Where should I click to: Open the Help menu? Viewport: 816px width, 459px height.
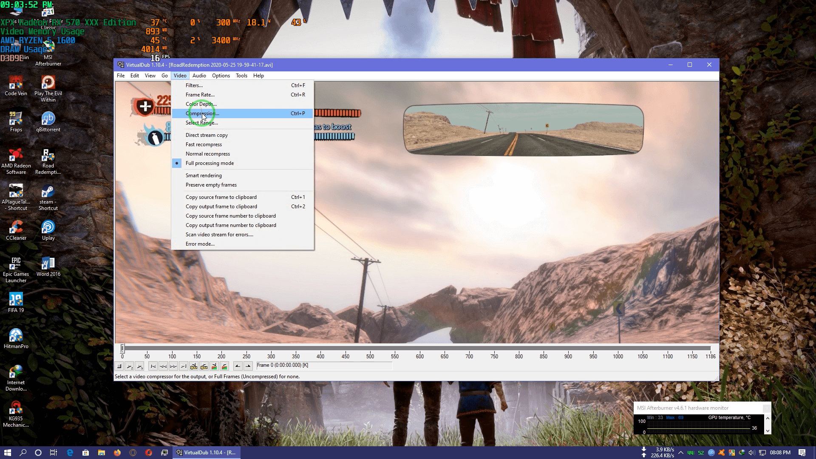[258, 76]
